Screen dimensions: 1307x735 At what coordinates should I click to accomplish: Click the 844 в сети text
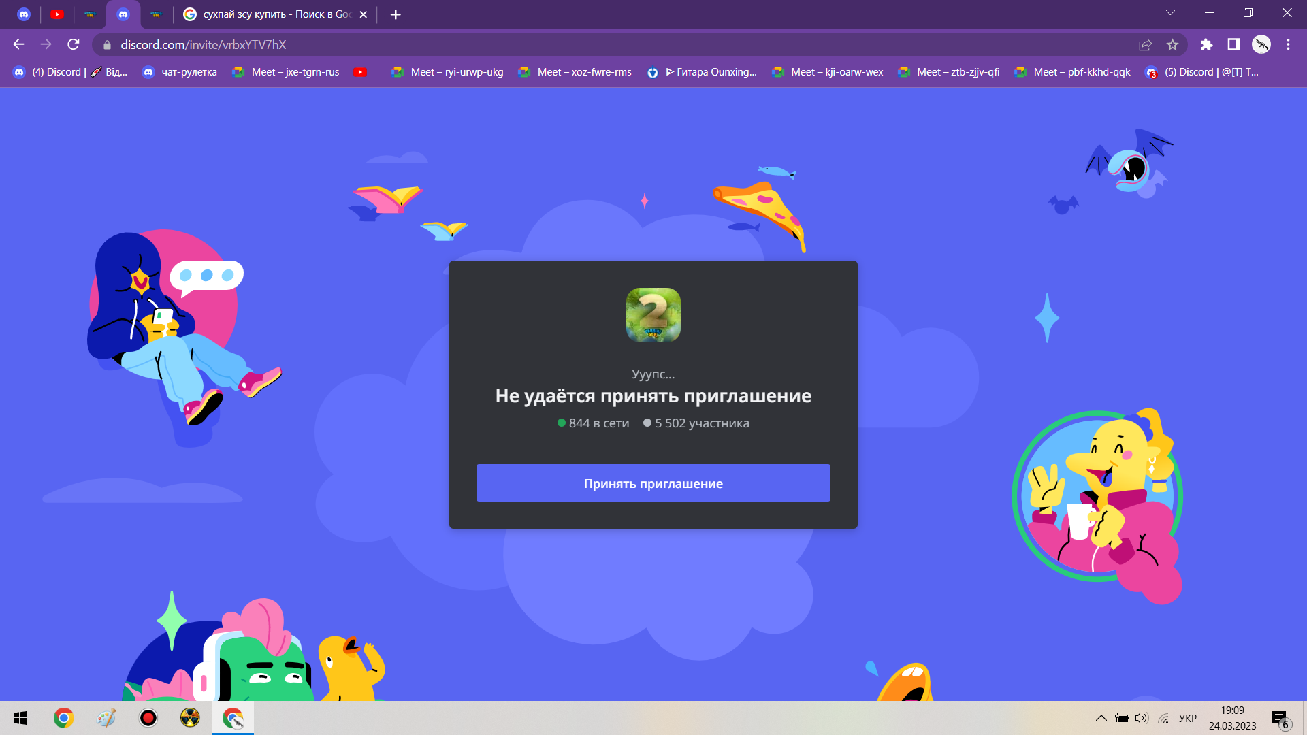(x=599, y=423)
